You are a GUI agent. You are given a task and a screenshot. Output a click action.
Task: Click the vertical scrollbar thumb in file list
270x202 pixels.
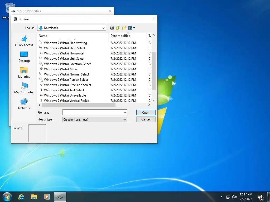pos(154,71)
